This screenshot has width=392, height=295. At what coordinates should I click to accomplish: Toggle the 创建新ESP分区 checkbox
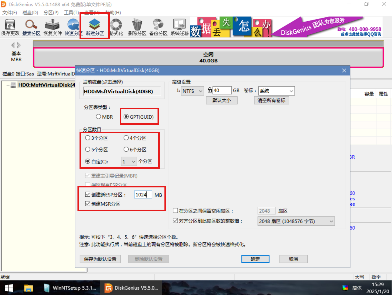88,194
